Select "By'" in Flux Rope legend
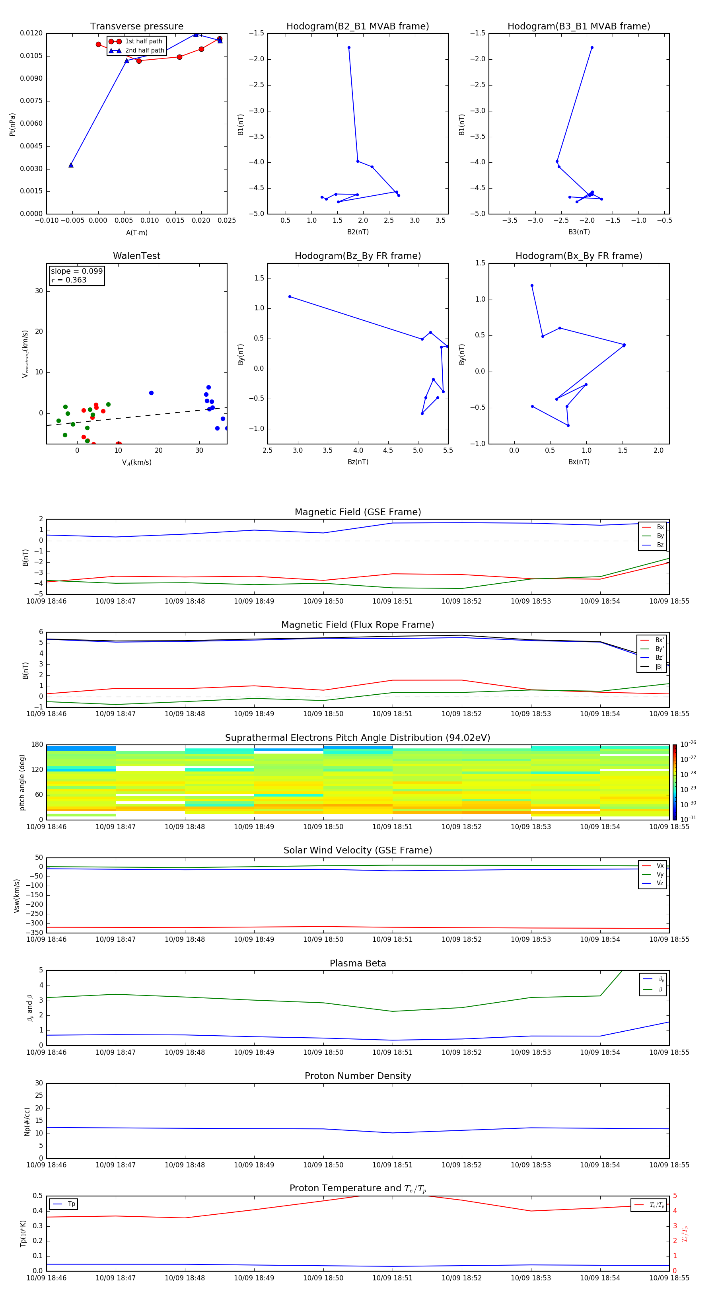716x1313 pixels. pyautogui.click(x=652, y=649)
